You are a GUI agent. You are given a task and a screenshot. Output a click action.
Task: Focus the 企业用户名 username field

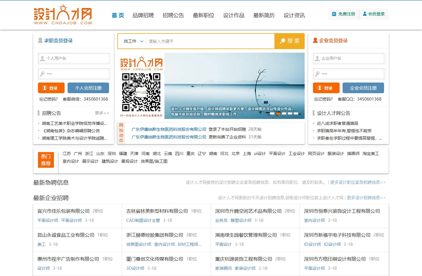[349, 59]
